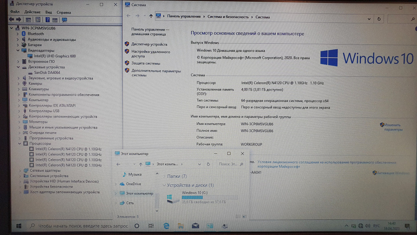Click Forward arrow in Device Manager toolbar
This screenshot has height=235, width=417.
click(x=19, y=20)
